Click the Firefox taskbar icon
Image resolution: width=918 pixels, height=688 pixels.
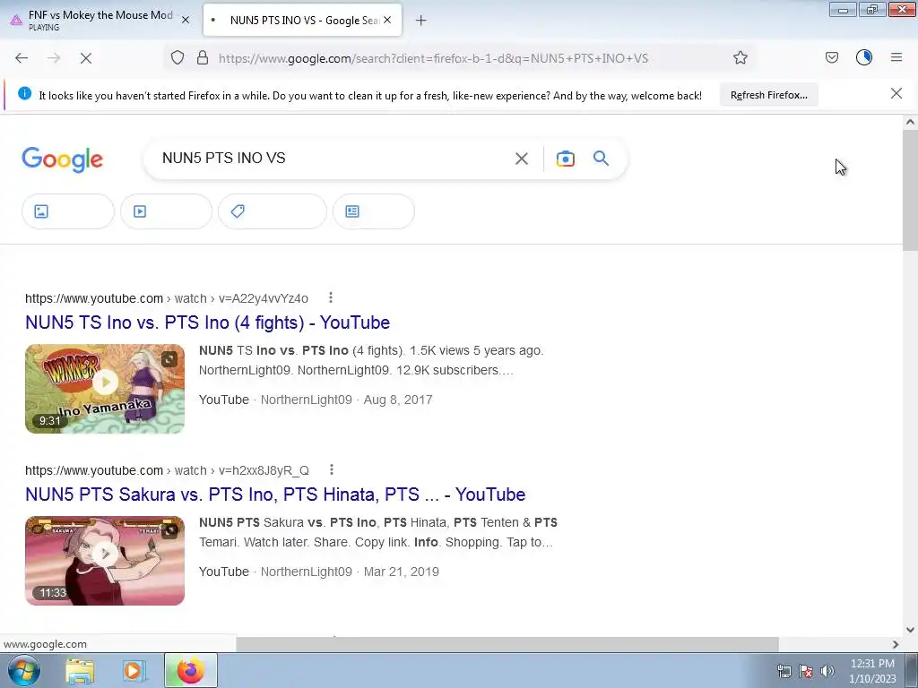190,670
